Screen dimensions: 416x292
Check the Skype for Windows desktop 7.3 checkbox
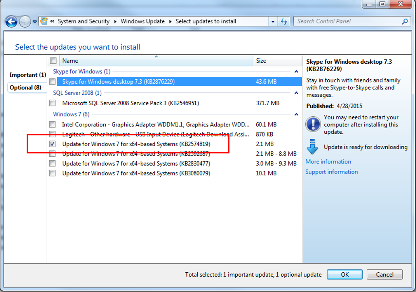pyautogui.click(x=52, y=82)
